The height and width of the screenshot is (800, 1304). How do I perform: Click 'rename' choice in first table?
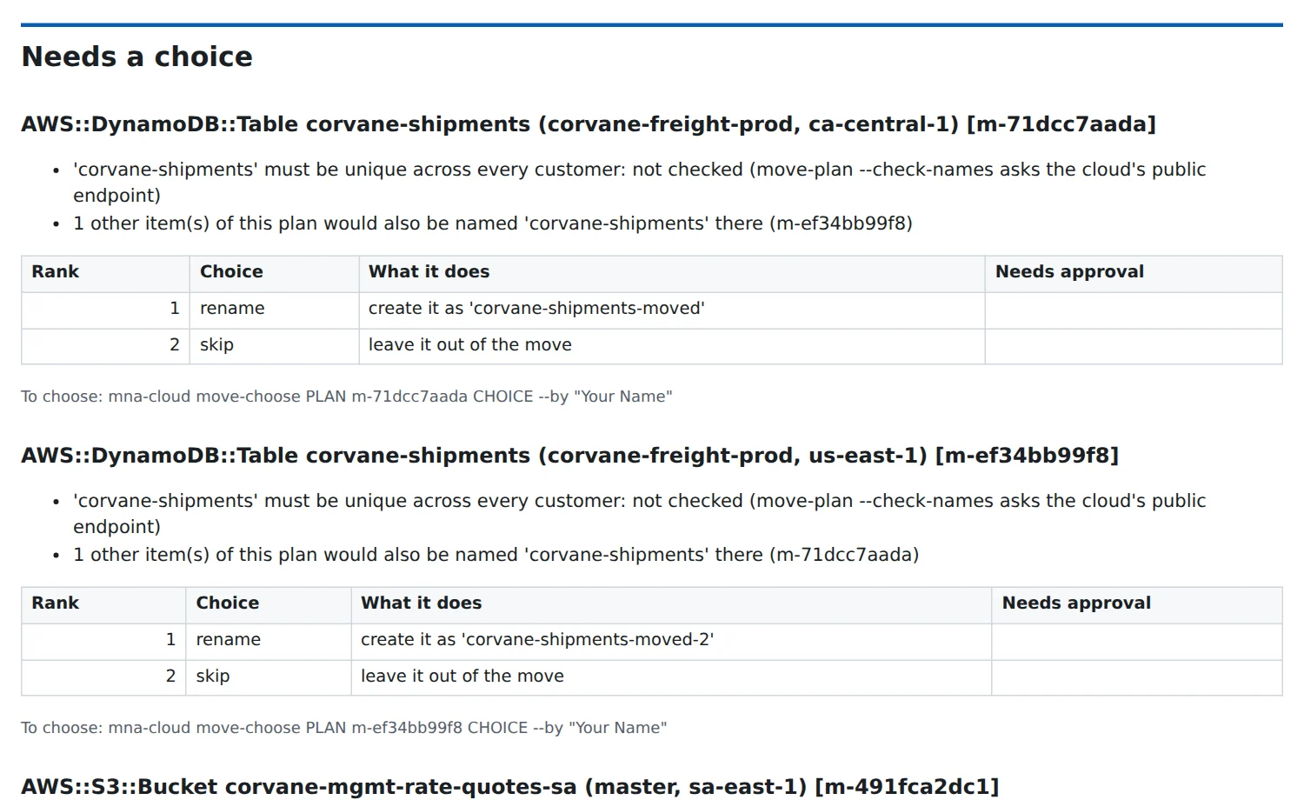(232, 309)
